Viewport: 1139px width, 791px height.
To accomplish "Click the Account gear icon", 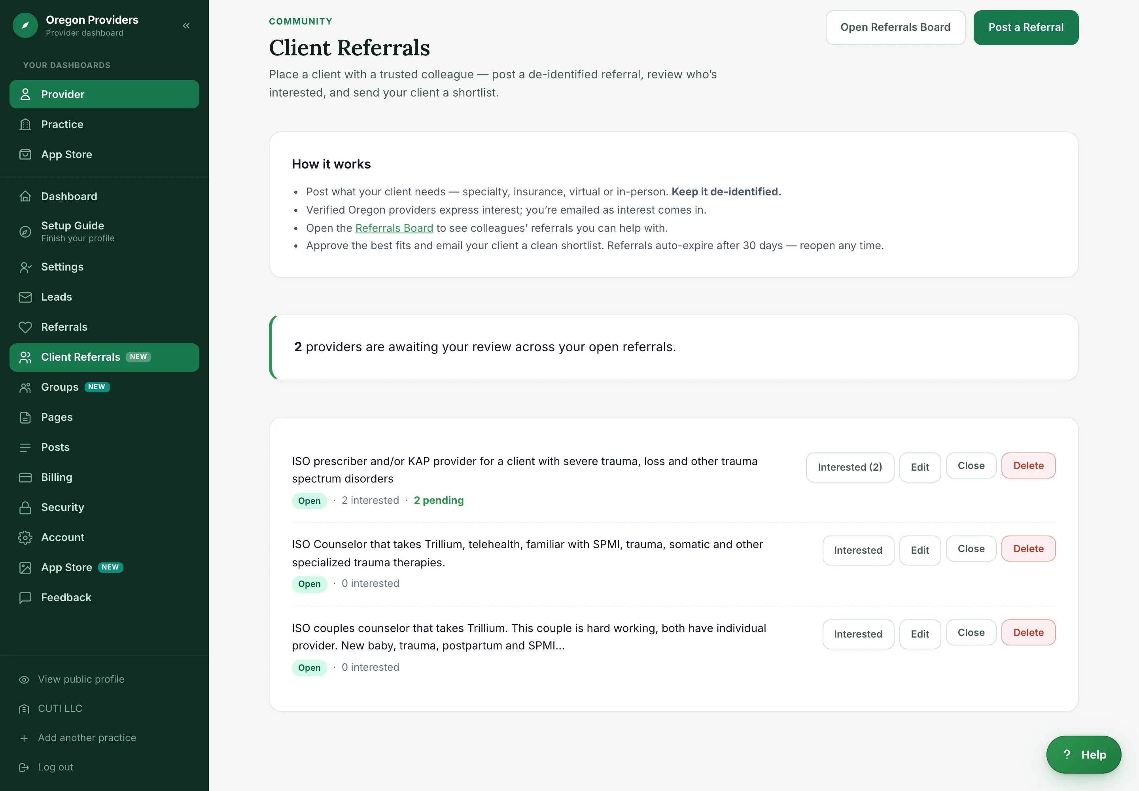I will tap(25, 537).
